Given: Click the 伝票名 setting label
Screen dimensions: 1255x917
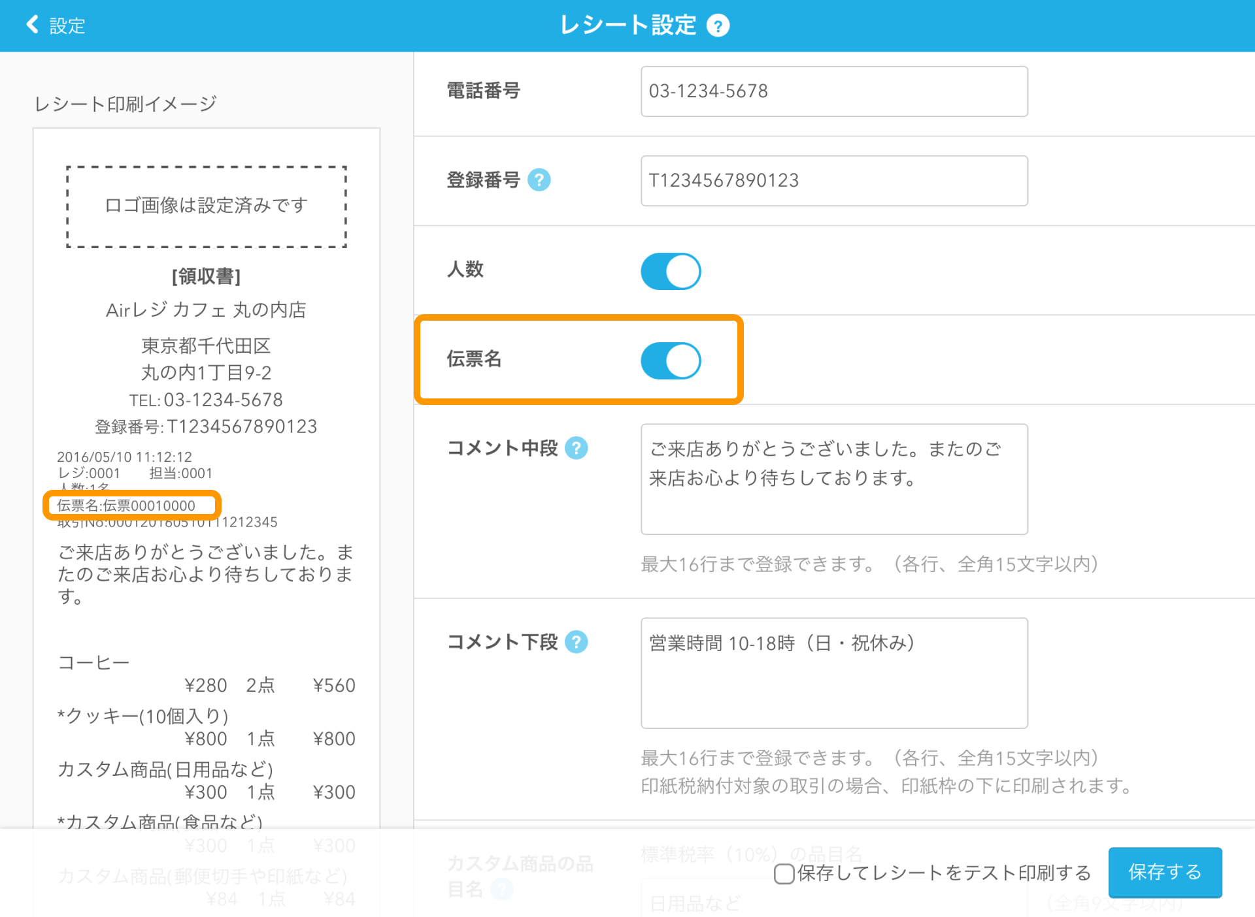Looking at the screenshot, I should click(x=474, y=359).
